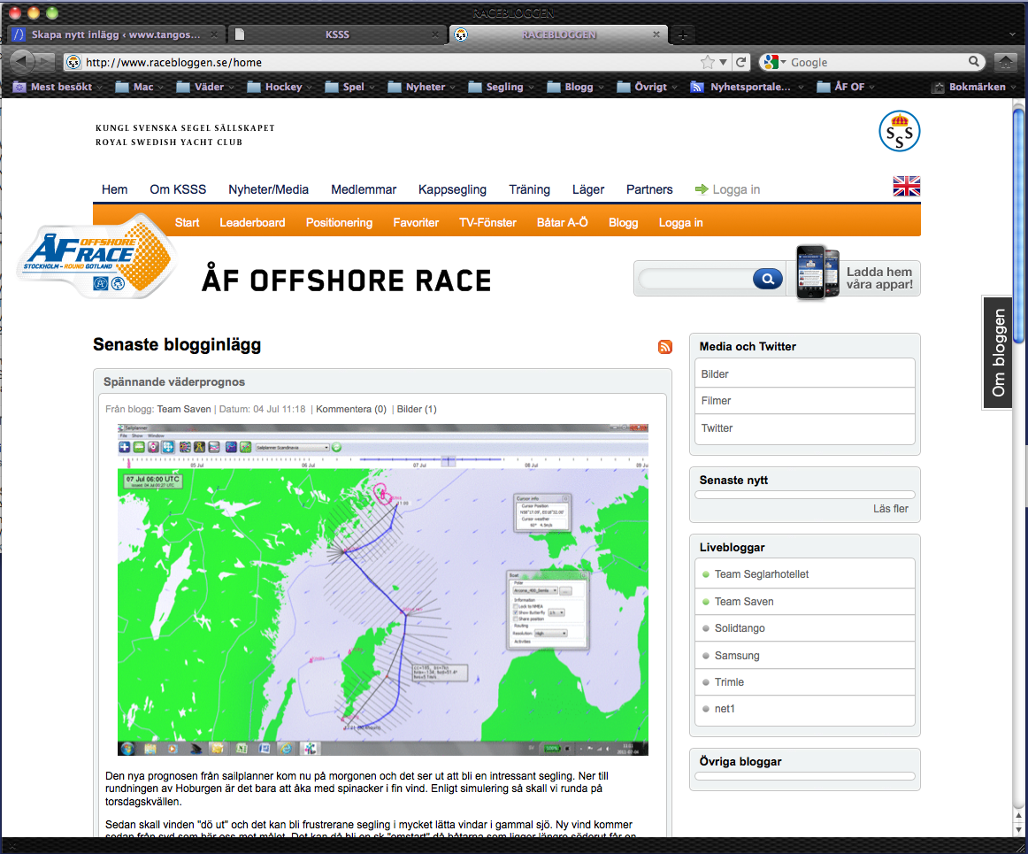Click Logga in in orange bar
This screenshot has width=1028, height=854.
point(680,222)
